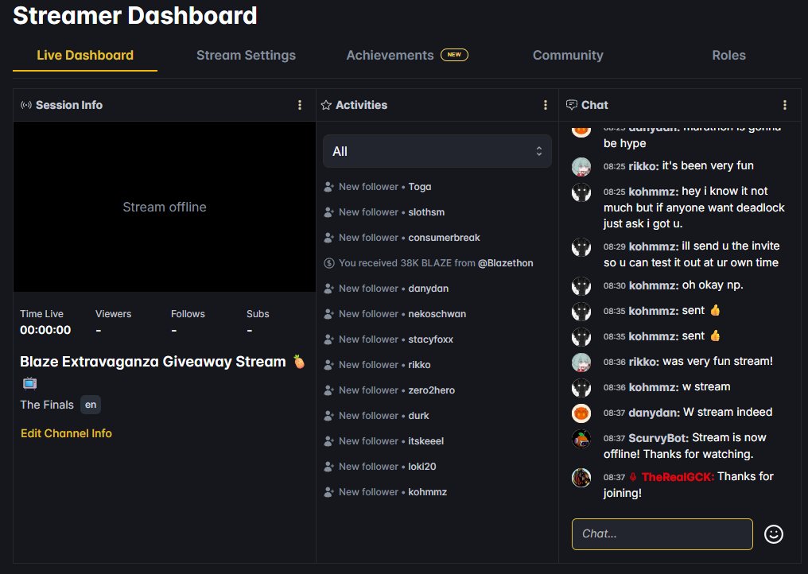Click the @Blazethon mention
This screenshot has height=574, width=808.
coord(506,263)
